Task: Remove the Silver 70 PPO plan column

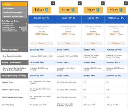Action: (80, 4)
